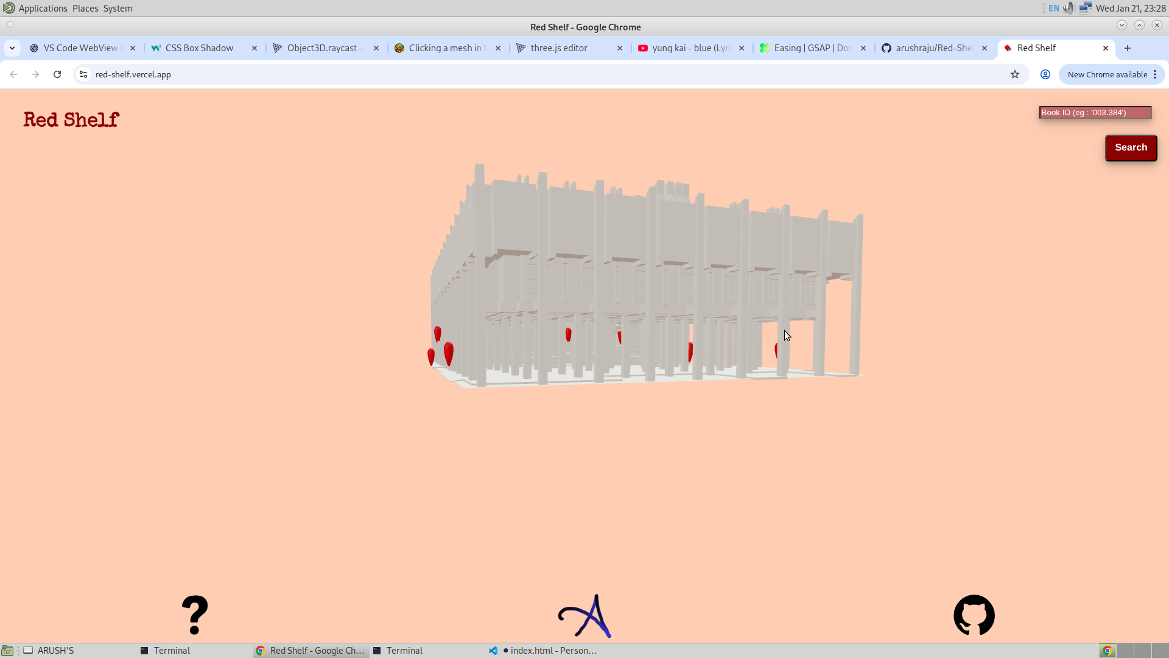Reload the page with refresh icon
1169x658 pixels.
[57, 74]
